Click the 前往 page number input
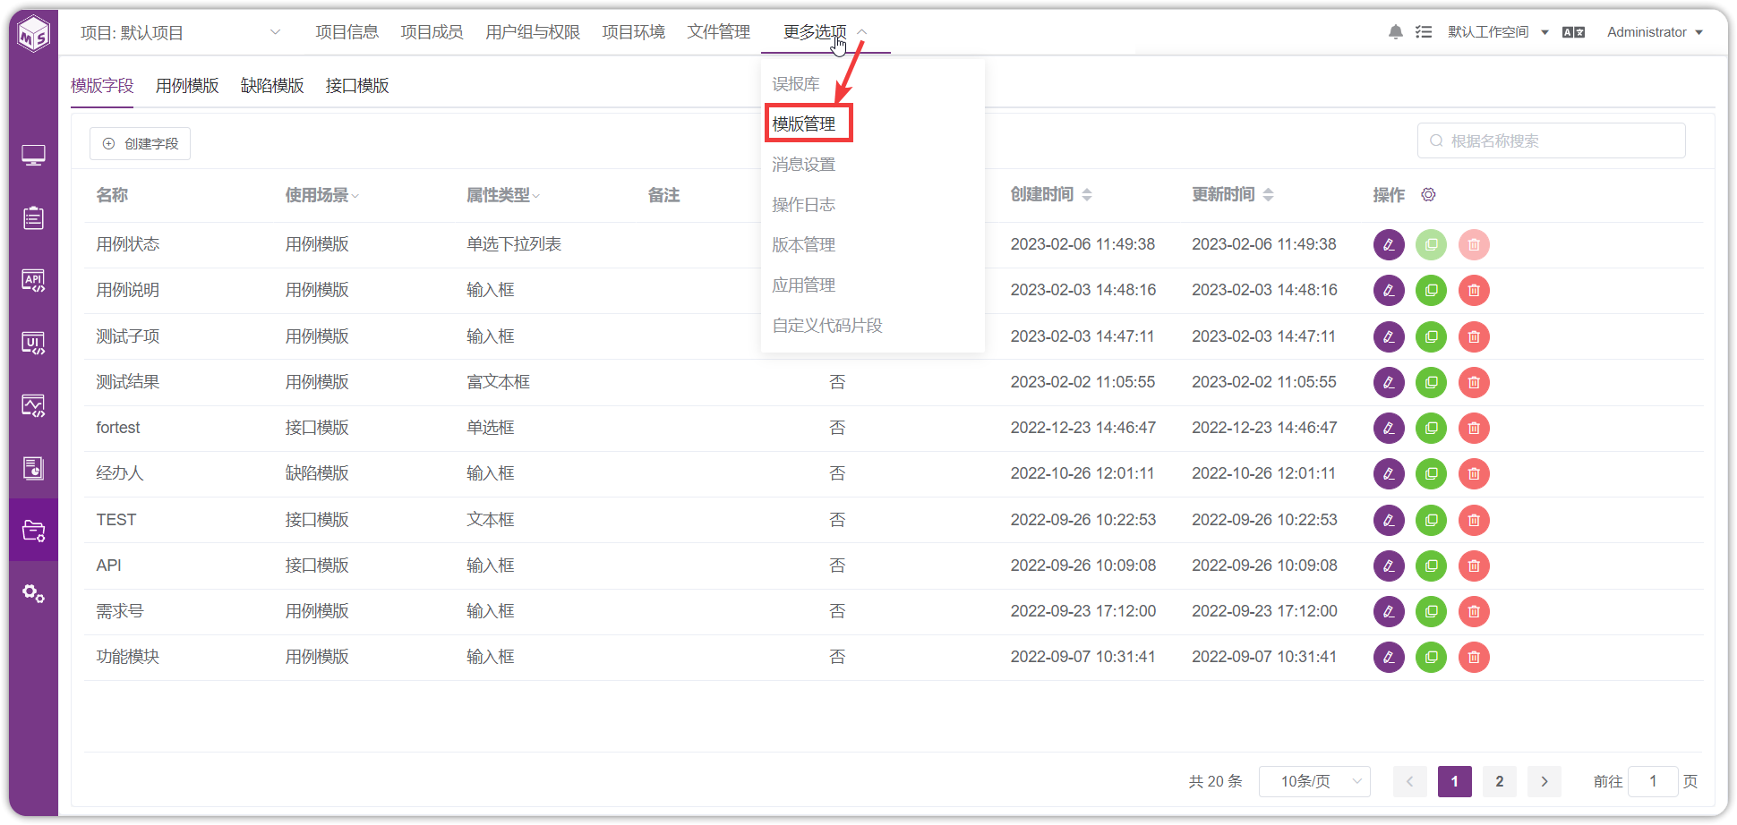 point(1653,781)
